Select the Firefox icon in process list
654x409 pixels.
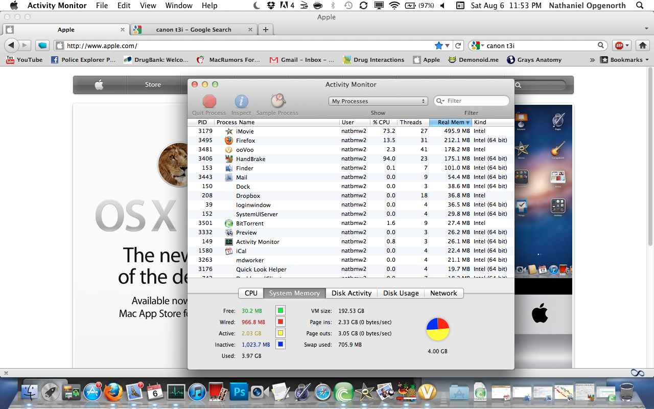(x=229, y=141)
